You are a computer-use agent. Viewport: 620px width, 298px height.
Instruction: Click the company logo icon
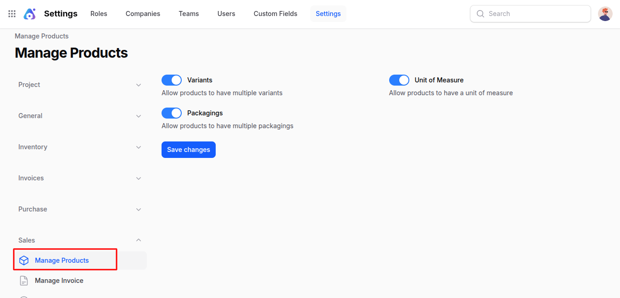pos(29,13)
